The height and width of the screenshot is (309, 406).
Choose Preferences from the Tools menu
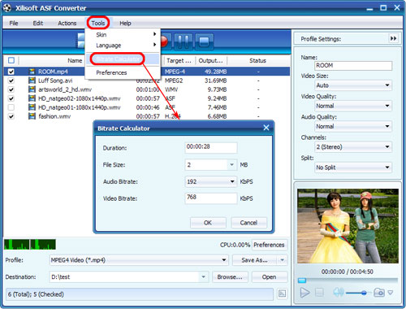click(x=123, y=72)
